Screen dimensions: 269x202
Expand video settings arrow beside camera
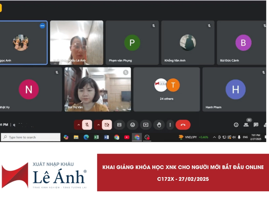tap(98, 125)
